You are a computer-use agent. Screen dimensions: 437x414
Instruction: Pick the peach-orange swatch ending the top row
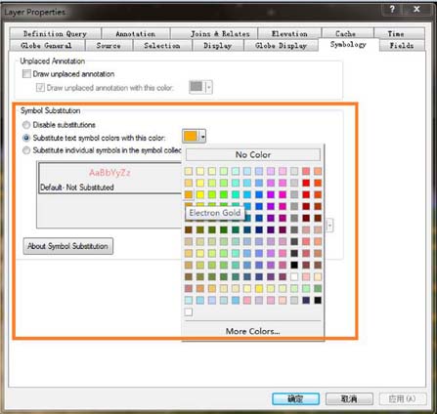318,171
